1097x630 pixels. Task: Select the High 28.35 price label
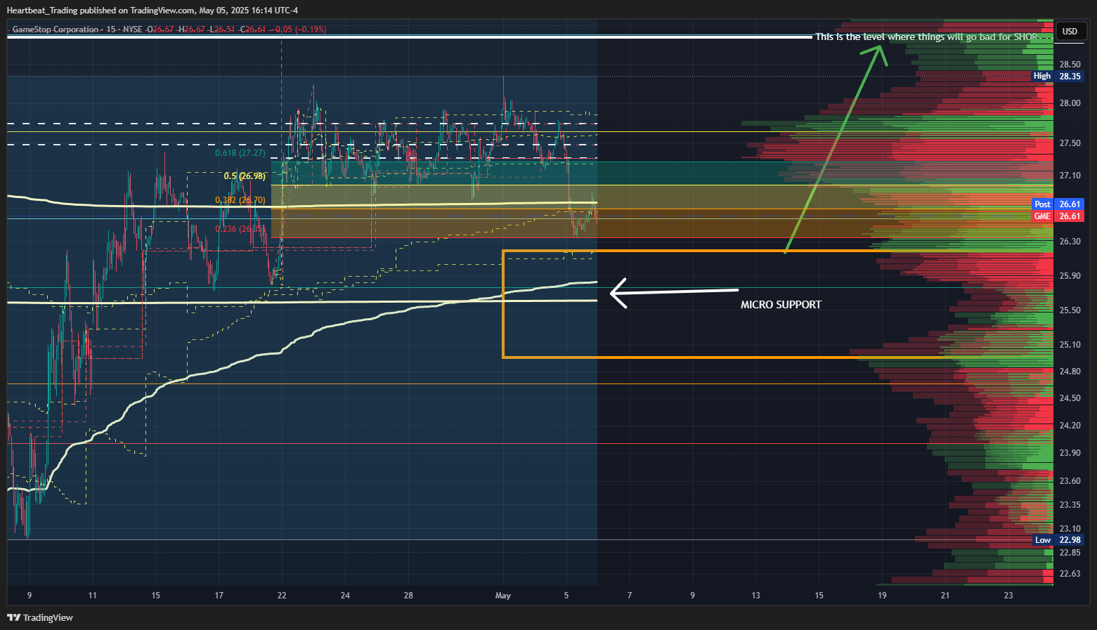pos(1058,76)
